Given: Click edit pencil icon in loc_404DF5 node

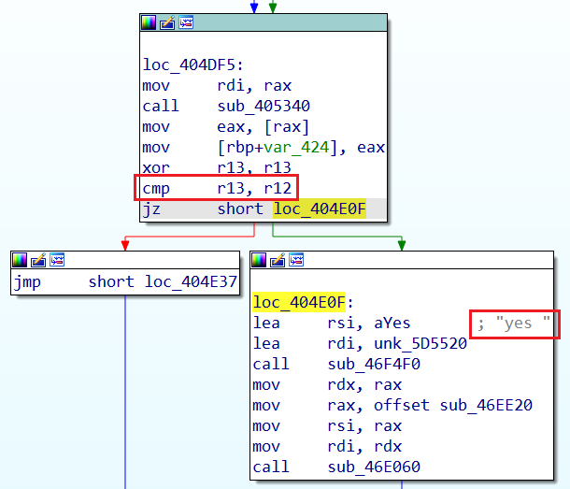Looking at the screenshot, I should pyautogui.click(x=167, y=22).
